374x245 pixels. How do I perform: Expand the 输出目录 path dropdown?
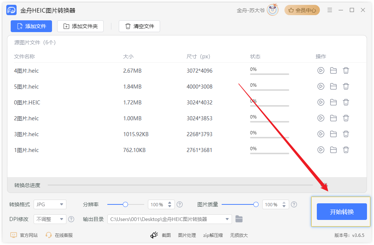coord(227,219)
